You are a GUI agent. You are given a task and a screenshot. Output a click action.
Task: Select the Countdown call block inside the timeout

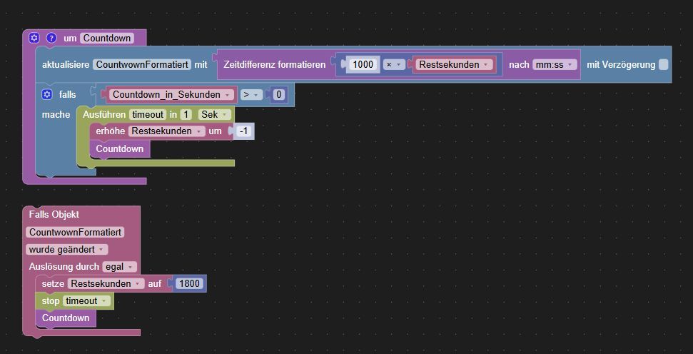(x=120, y=148)
